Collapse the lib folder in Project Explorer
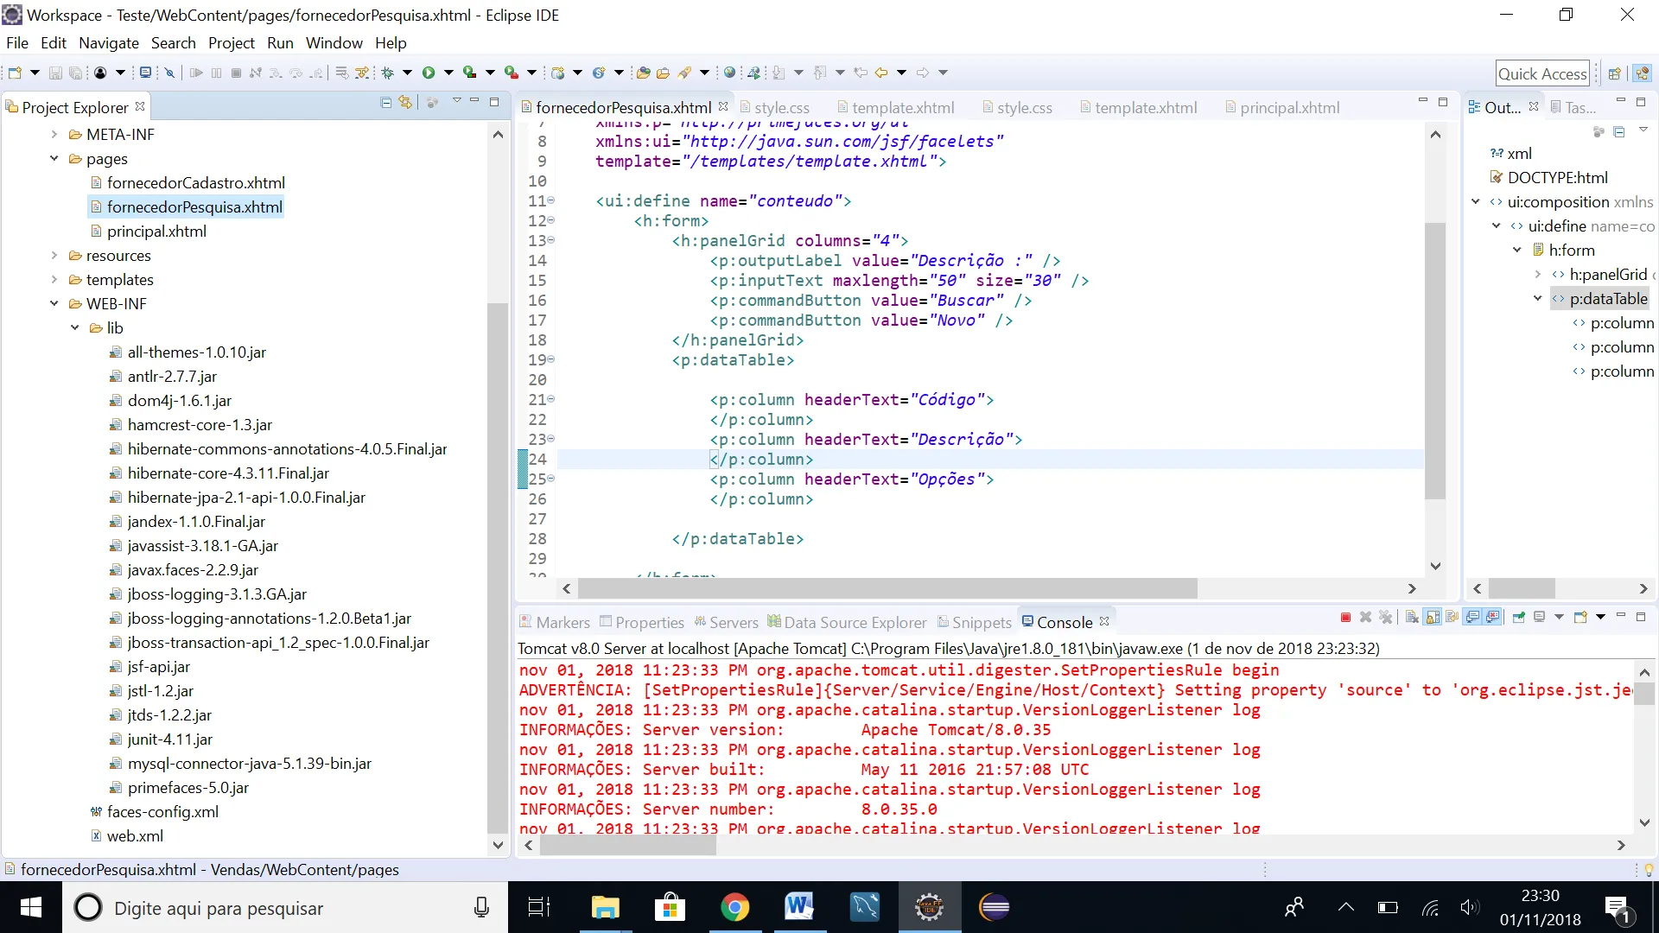The image size is (1659, 933). pos(75,328)
